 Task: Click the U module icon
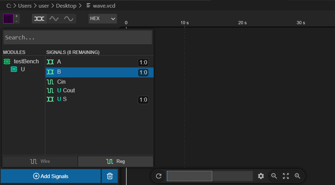point(14,70)
